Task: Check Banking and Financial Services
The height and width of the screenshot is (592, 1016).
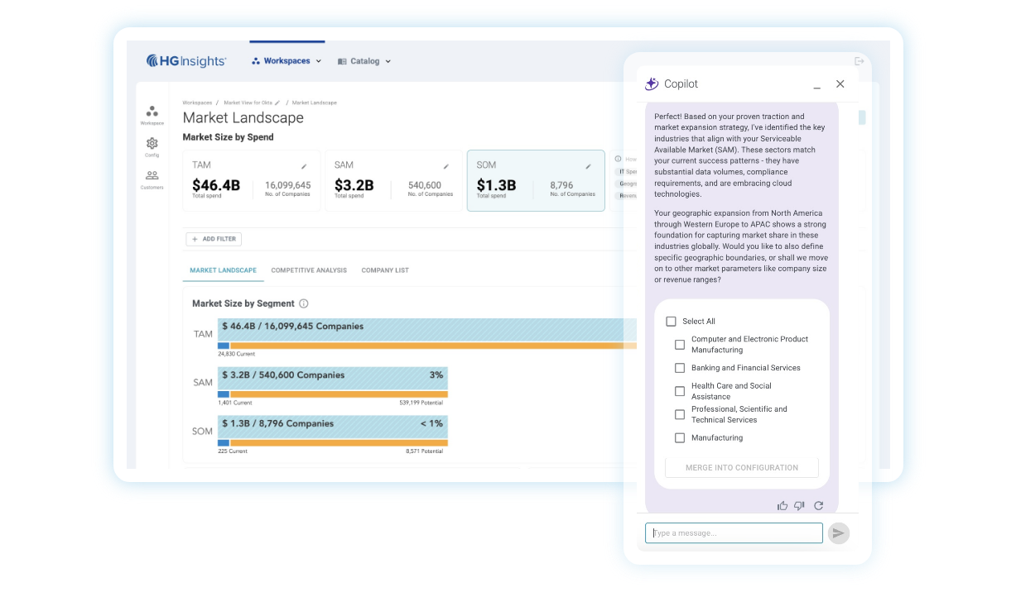Action: coord(680,368)
